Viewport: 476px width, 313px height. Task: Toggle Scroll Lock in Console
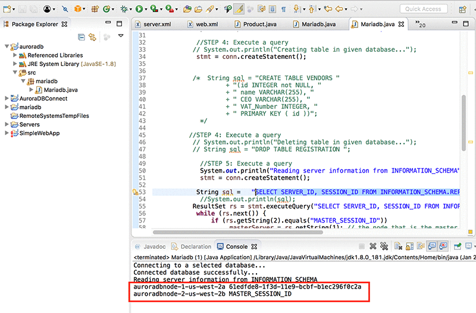(x=409, y=246)
